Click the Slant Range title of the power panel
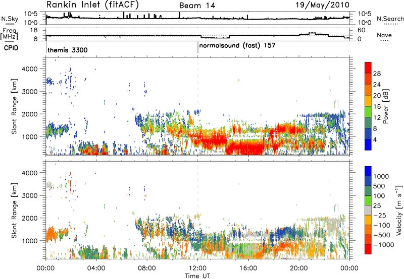 tap(14, 106)
